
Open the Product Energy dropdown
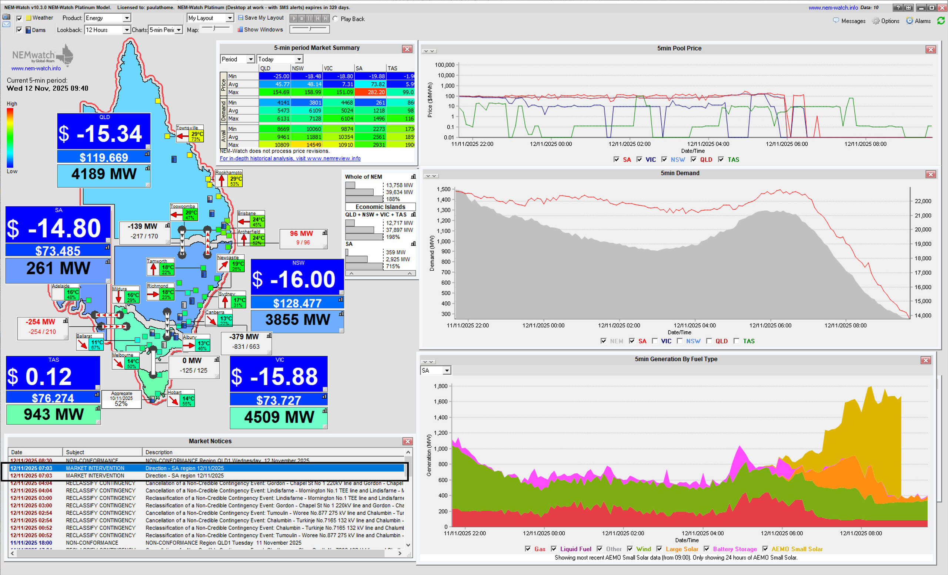coord(126,18)
